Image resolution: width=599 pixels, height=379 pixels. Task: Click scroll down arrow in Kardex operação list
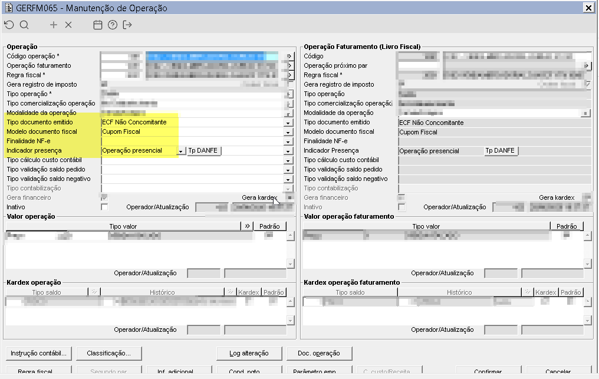tap(291, 320)
